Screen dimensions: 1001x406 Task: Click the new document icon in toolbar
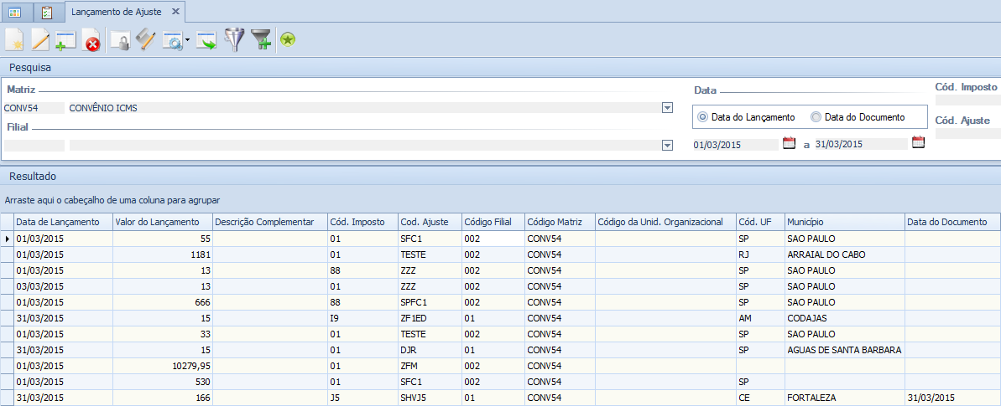click(14, 40)
